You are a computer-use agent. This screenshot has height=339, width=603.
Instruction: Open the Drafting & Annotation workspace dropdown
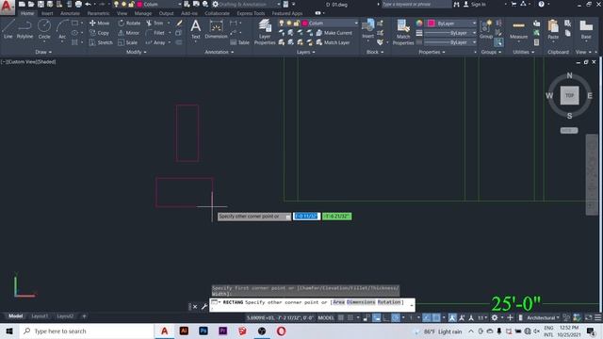[246, 4]
